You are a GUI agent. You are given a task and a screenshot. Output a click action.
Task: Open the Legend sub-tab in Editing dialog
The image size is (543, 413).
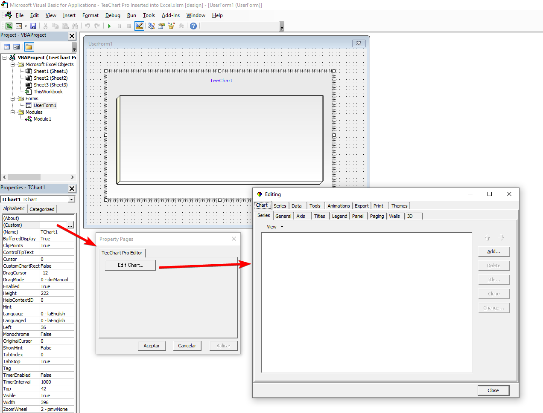(x=340, y=216)
